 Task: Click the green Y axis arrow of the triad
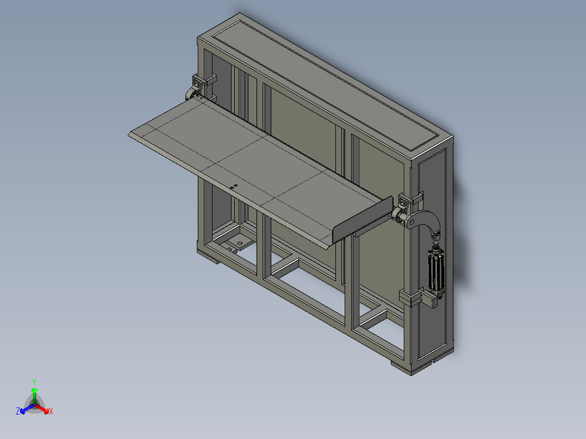[x=34, y=396]
